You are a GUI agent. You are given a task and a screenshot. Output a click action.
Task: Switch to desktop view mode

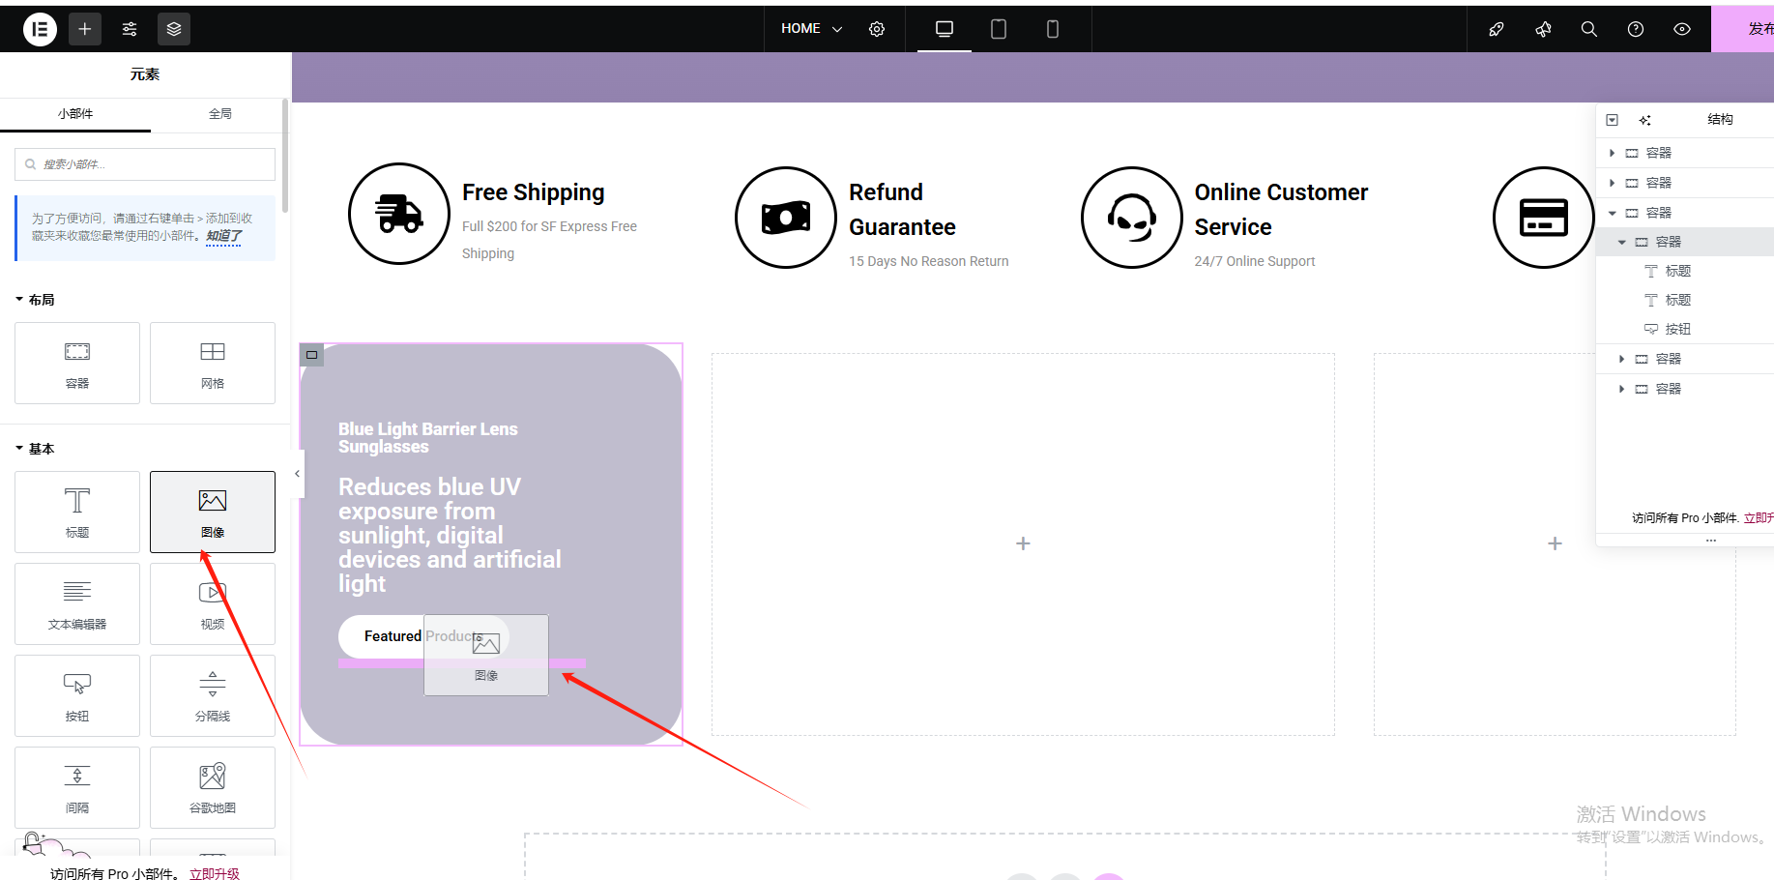point(945,29)
